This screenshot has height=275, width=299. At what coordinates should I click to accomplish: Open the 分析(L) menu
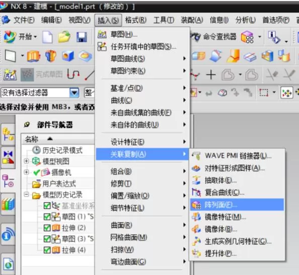pos(246,20)
